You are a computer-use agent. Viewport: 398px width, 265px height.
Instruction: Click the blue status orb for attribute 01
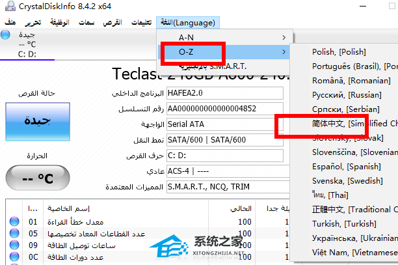click(13, 221)
